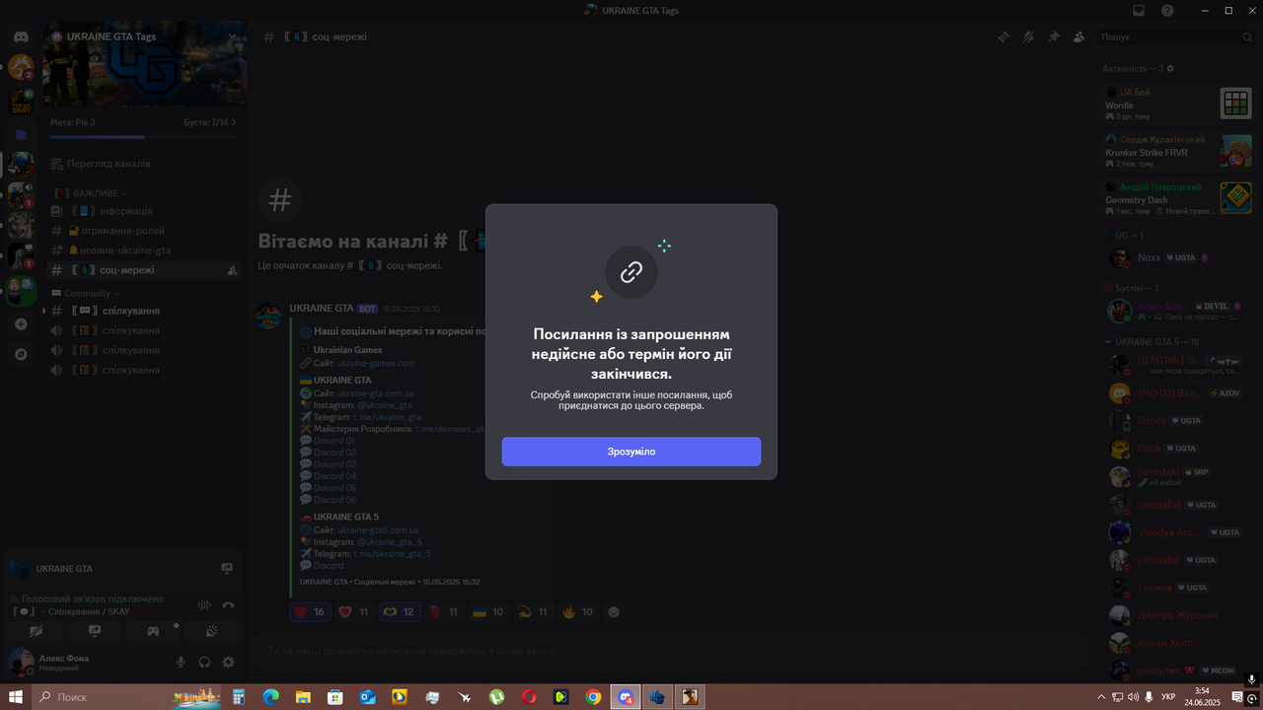Image resolution: width=1263 pixels, height=710 pixels.
Task: Open the Geometry Dash activity card
Action: [x=1178, y=198]
